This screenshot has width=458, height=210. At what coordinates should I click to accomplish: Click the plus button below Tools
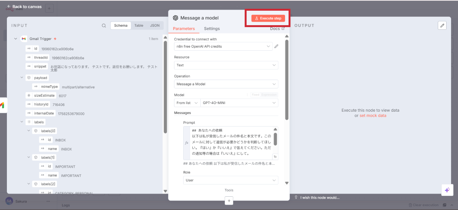[229, 200]
